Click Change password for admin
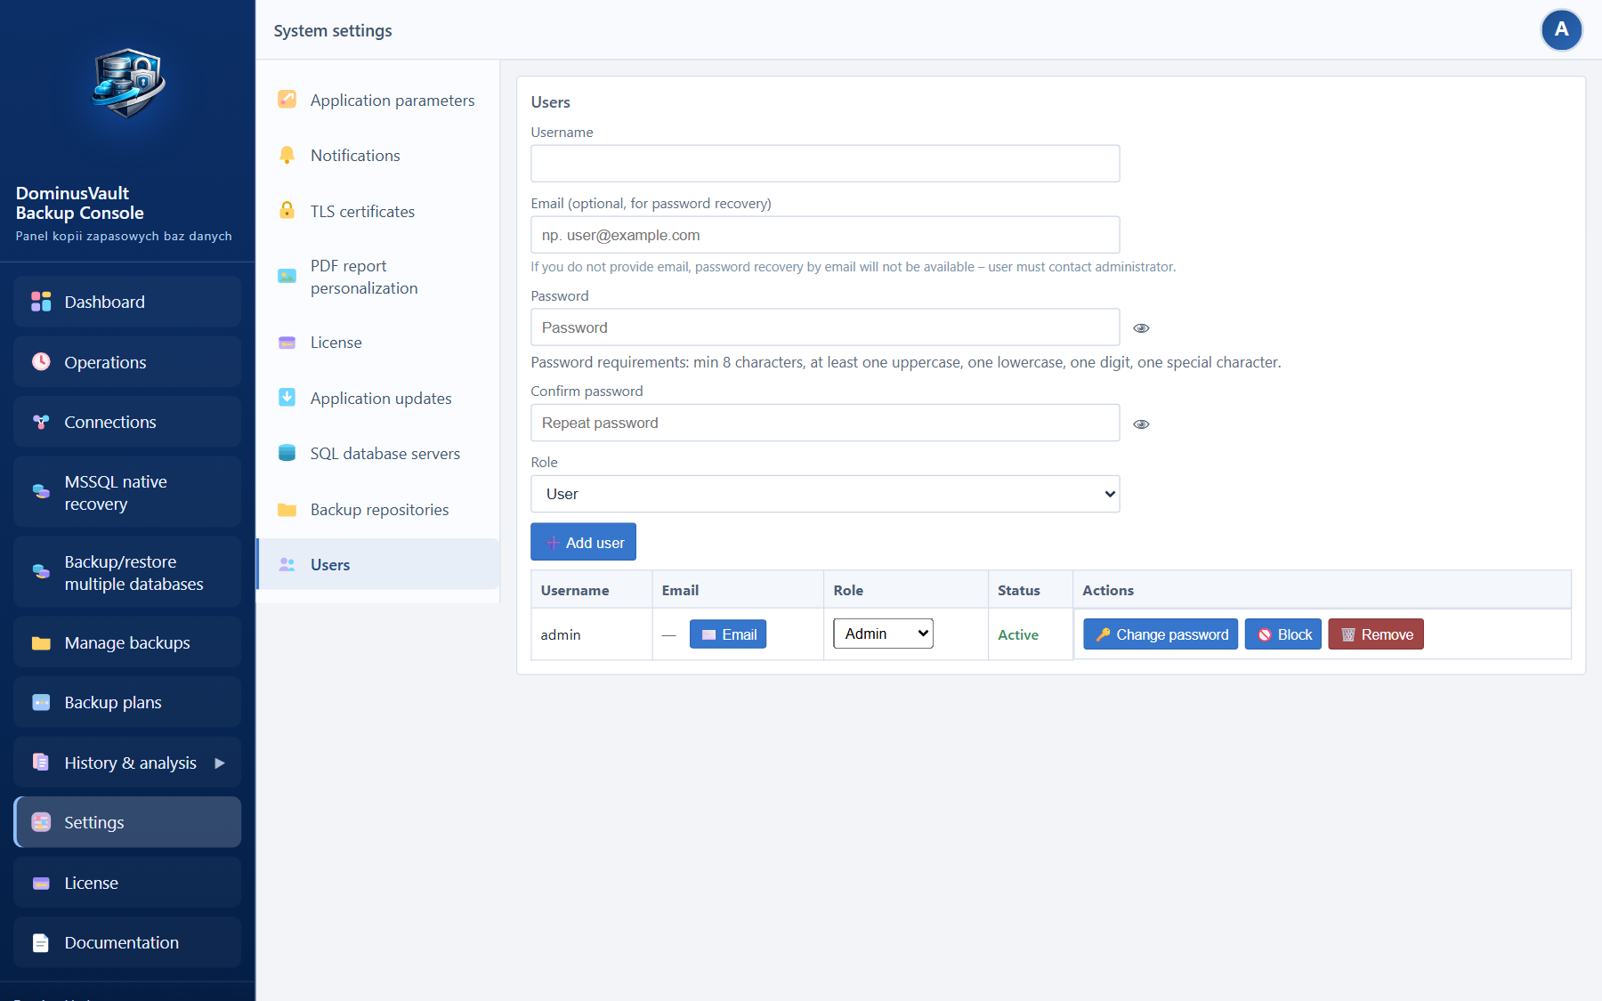The width and height of the screenshot is (1602, 1001). (1161, 634)
